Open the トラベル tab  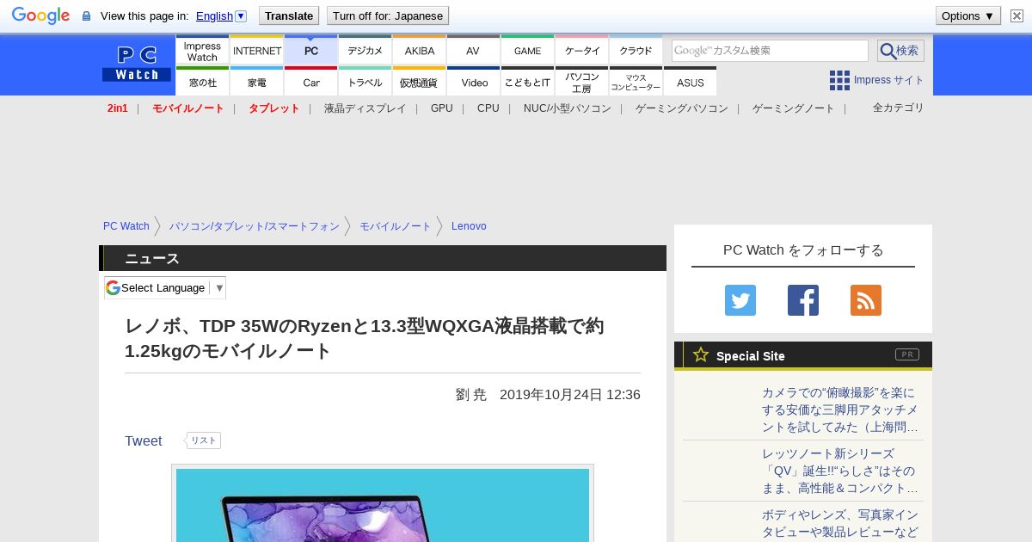pyautogui.click(x=365, y=82)
